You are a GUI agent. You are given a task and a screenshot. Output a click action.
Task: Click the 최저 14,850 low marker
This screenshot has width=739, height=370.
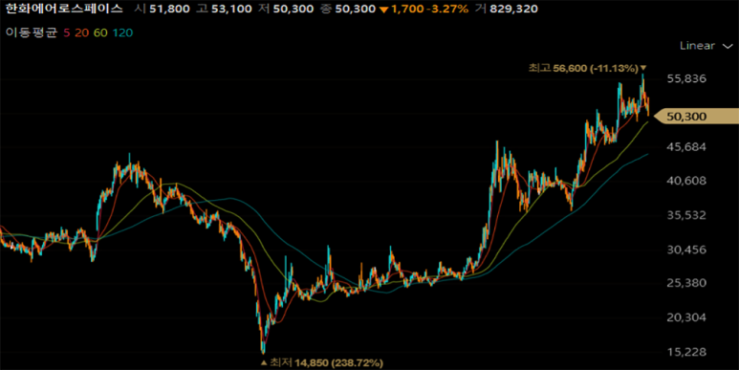[x=322, y=362]
